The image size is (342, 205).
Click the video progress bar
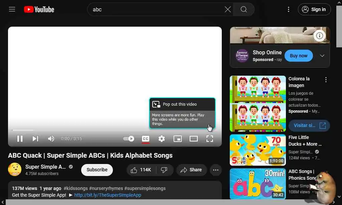(x=115, y=130)
